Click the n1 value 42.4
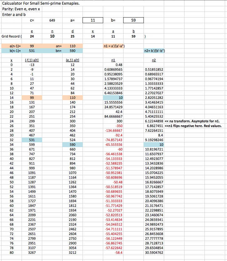This screenshot has height=261, width=227. pyautogui.click(x=119, y=112)
